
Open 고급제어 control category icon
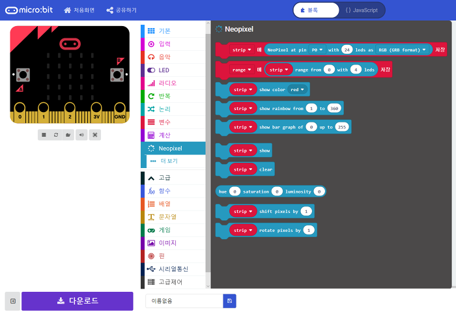[151, 282]
